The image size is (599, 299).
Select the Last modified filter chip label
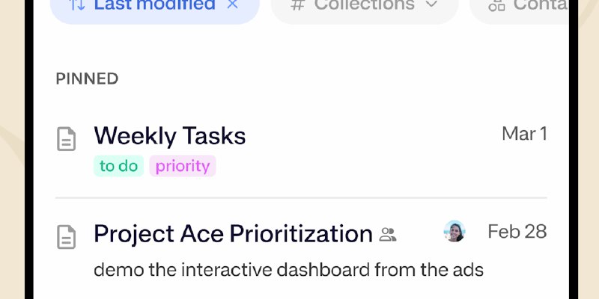pyautogui.click(x=155, y=5)
